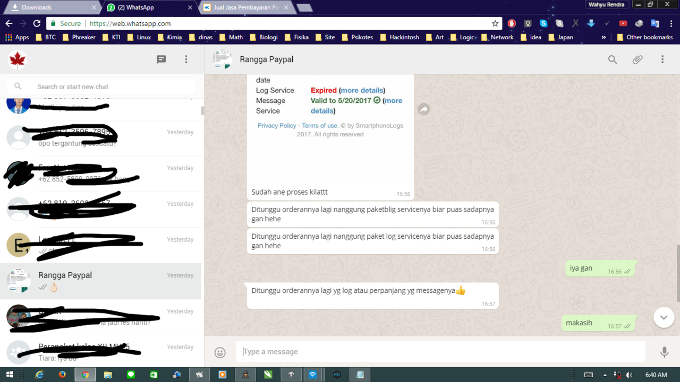The height and width of the screenshot is (382, 680).
Task: Click Wahyu Rendra profile button
Action: [608, 5]
